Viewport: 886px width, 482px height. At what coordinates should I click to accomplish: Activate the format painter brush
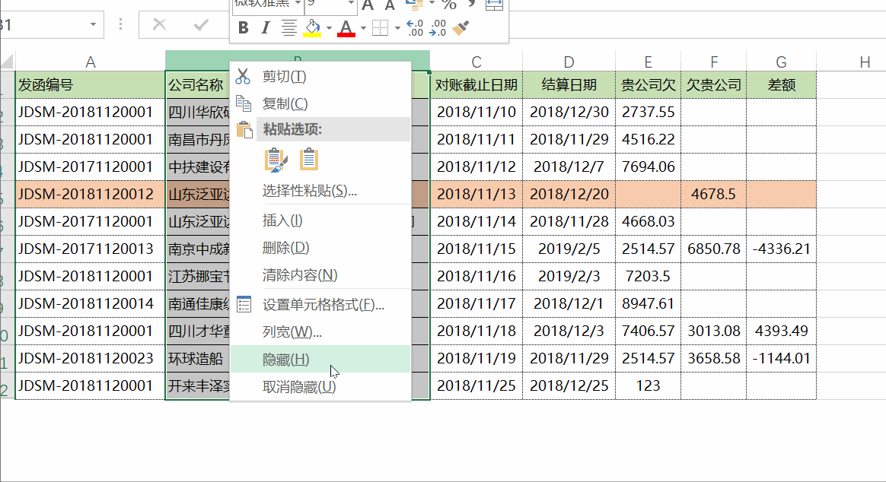pos(461,27)
